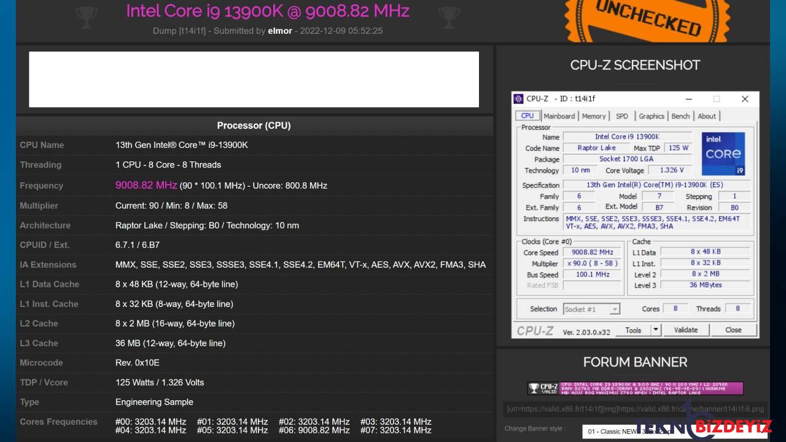Image resolution: width=786 pixels, height=442 pixels.
Task: Click the pink 9008.82 MHz in Frequency row
Action: (x=146, y=185)
